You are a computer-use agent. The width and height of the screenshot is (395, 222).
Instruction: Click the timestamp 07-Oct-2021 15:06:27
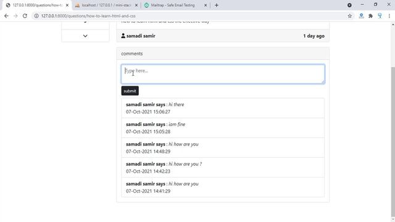(148, 112)
